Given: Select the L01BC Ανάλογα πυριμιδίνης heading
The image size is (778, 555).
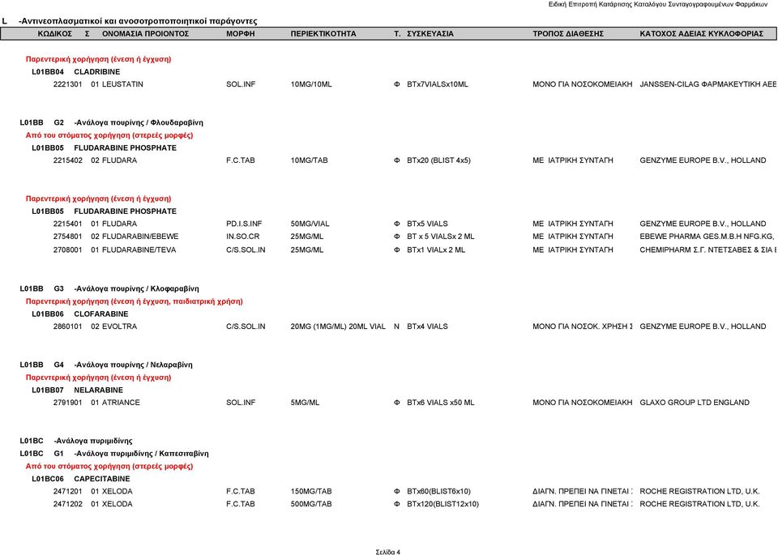Looking at the screenshot, I should pyautogui.click(x=76, y=441).
